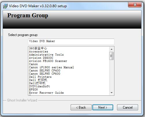This screenshot has width=145, height=117.
Task: Choose Accessories from the list
Action: pos(38,52)
